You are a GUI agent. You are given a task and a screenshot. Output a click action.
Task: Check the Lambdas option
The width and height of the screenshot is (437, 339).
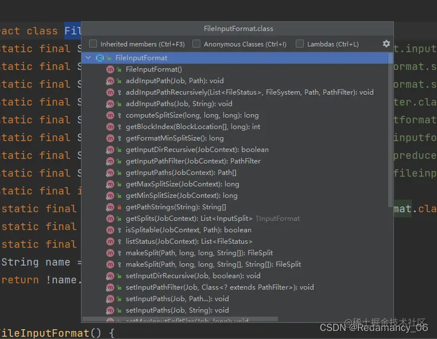tap(300, 44)
